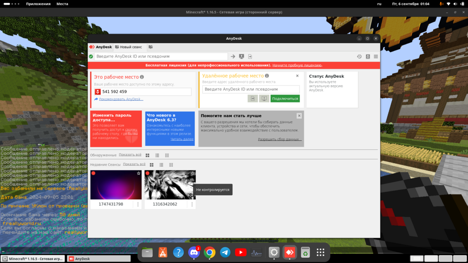The image size is (468, 263).
Task: Click 'Рекомендовать AnyDesk' link
Action: tap(120, 99)
